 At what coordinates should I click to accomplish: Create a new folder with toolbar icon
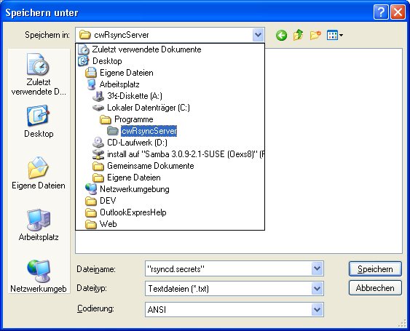(315, 35)
